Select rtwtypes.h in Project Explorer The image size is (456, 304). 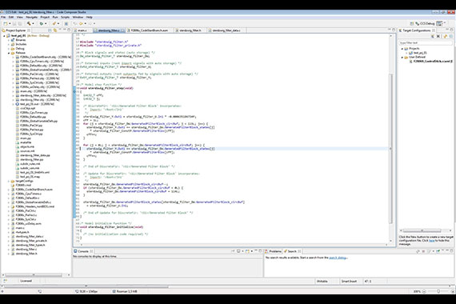(22, 233)
